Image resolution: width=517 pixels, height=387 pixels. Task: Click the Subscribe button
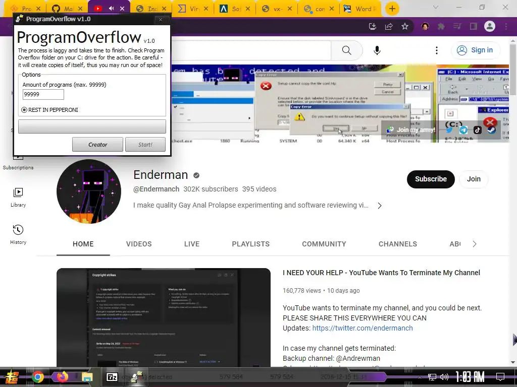click(431, 179)
